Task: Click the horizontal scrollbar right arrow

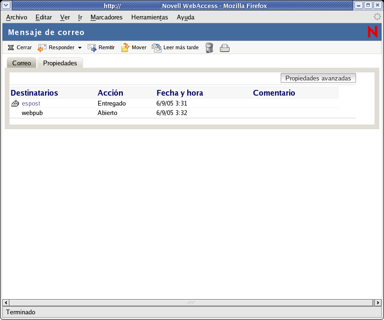Action: (x=378, y=302)
